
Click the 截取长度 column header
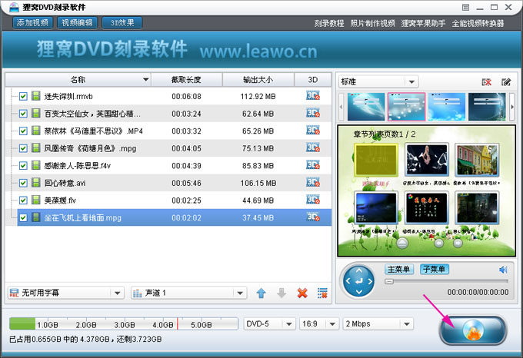point(186,80)
